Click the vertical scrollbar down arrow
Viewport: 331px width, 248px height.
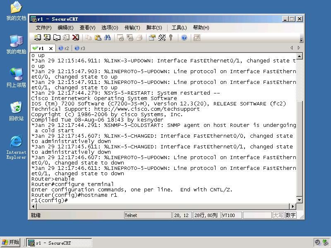(299, 200)
